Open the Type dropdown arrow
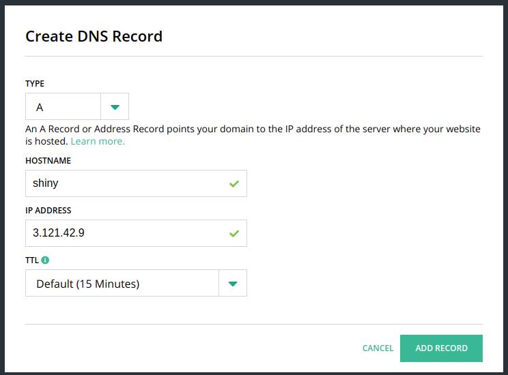Screen dimensions: 508x375 (115, 107)
